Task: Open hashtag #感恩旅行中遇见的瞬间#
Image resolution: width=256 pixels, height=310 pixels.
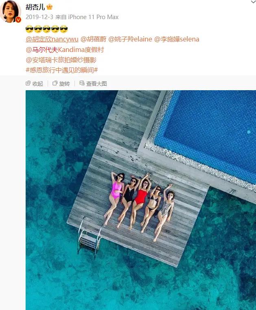Action: (62, 70)
